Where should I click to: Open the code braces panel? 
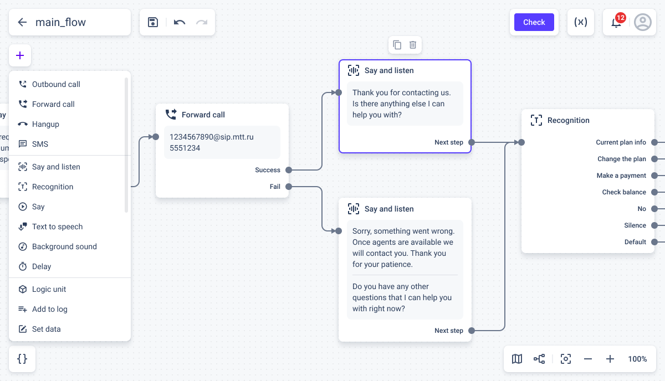[x=22, y=359]
